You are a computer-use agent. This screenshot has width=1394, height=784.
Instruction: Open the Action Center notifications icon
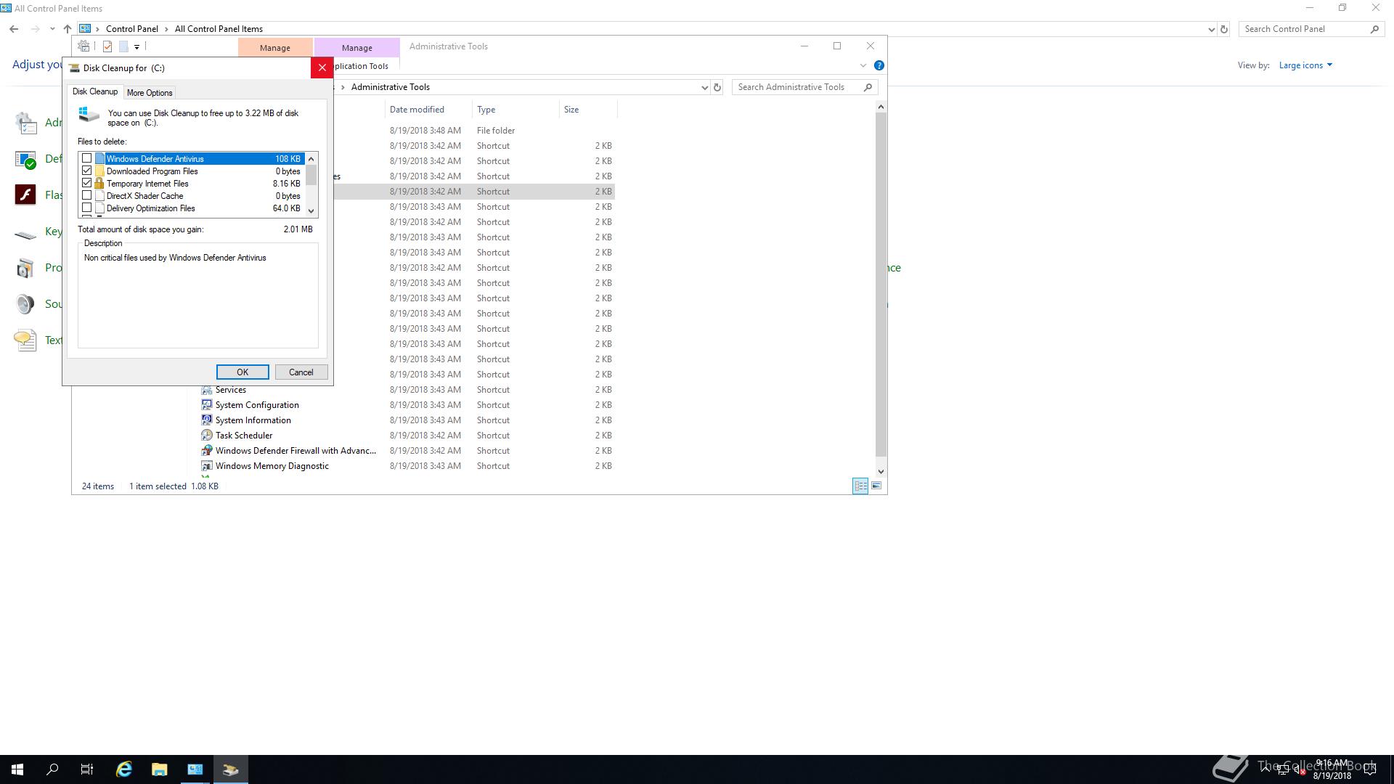[x=1370, y=769]
